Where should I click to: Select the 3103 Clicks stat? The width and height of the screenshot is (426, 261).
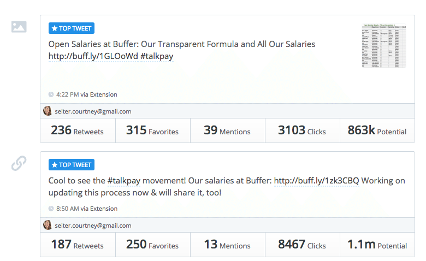pos(303,130)
